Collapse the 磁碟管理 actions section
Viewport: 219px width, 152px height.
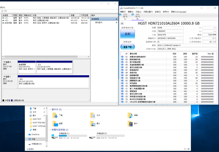[116, 19]
